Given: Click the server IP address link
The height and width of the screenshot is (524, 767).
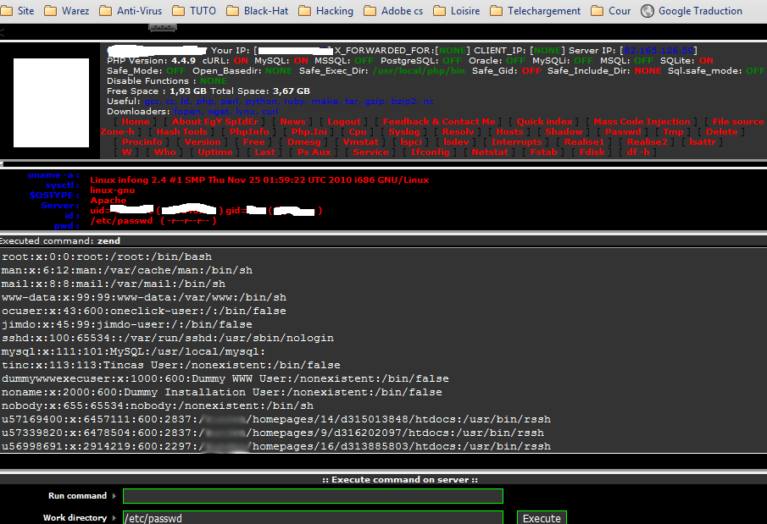Looking at the screenshot, I should point(659,50).
